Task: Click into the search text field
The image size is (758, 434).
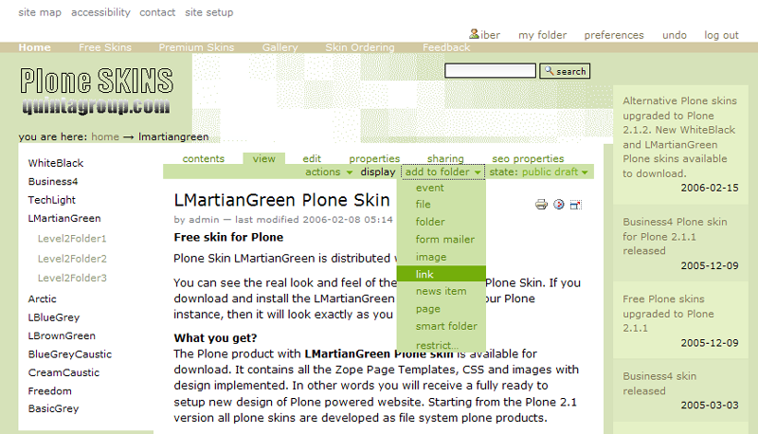Action: [489, 71]
